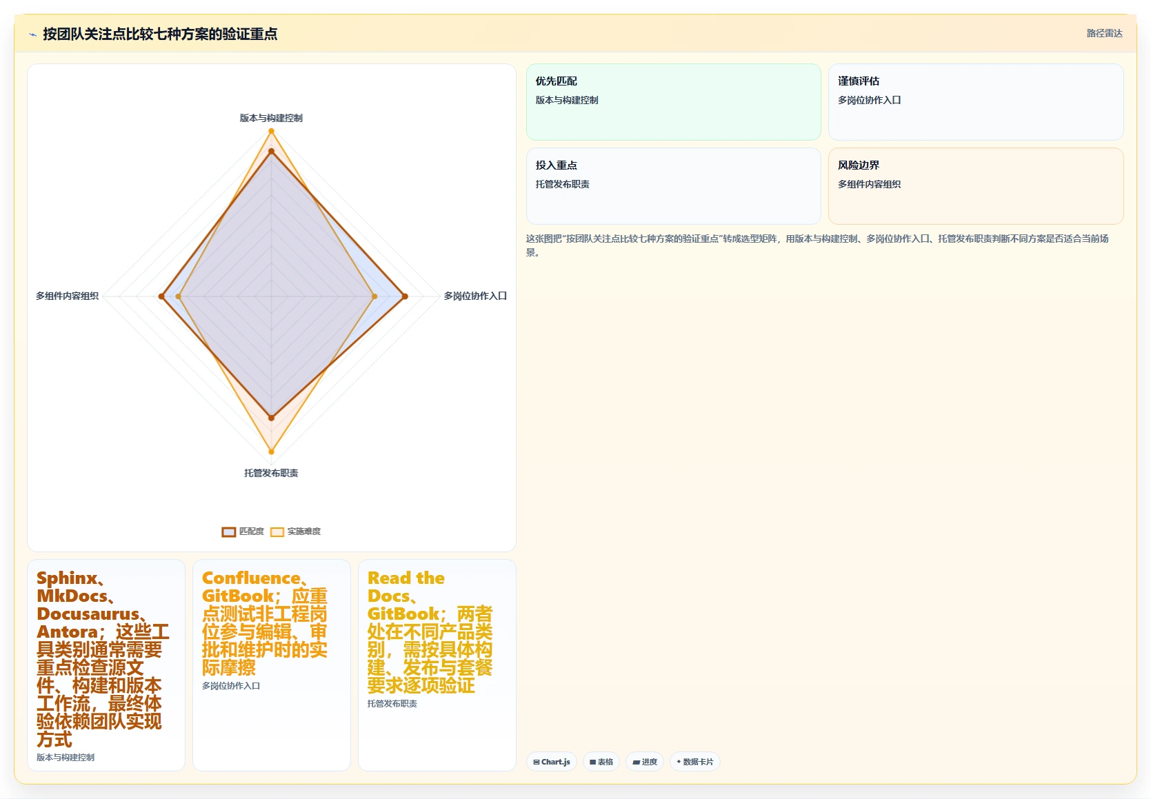
Task: Click the dark 匹配度 point on 多岗位协作入口 axis
Action: tap(405, 296)
